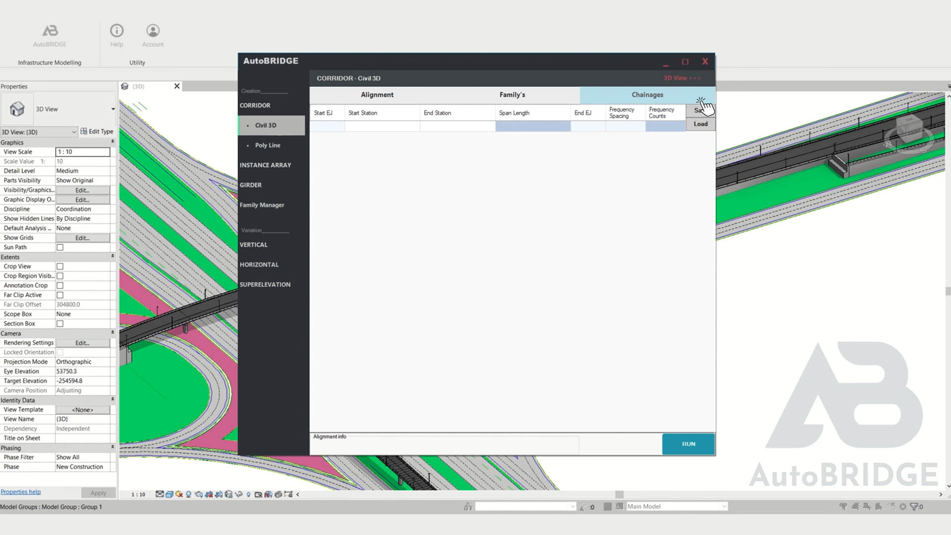Click the 3D view tab cube icon
This screenshot has width=951, height=535.
coord(125,86)
